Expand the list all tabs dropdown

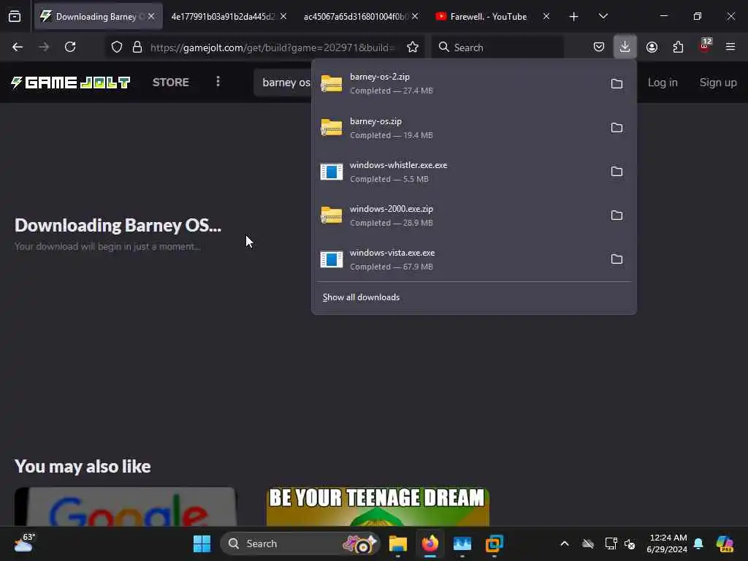tap(603, 17)
